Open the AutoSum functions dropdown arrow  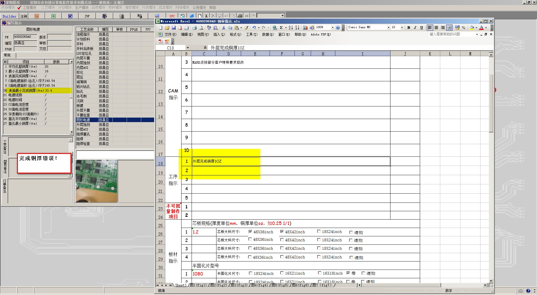[x=286, y=28]
